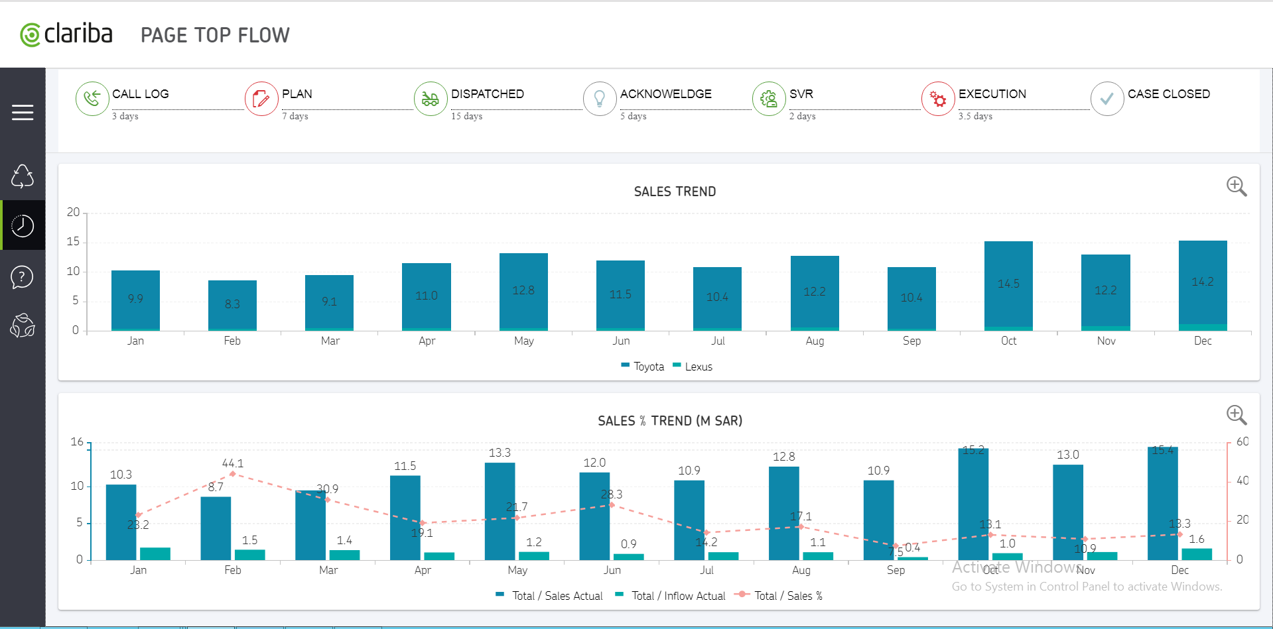The image size is (1273, 629).
Task: Click the Execution red gears icon
Action: (x=938, y=99)
